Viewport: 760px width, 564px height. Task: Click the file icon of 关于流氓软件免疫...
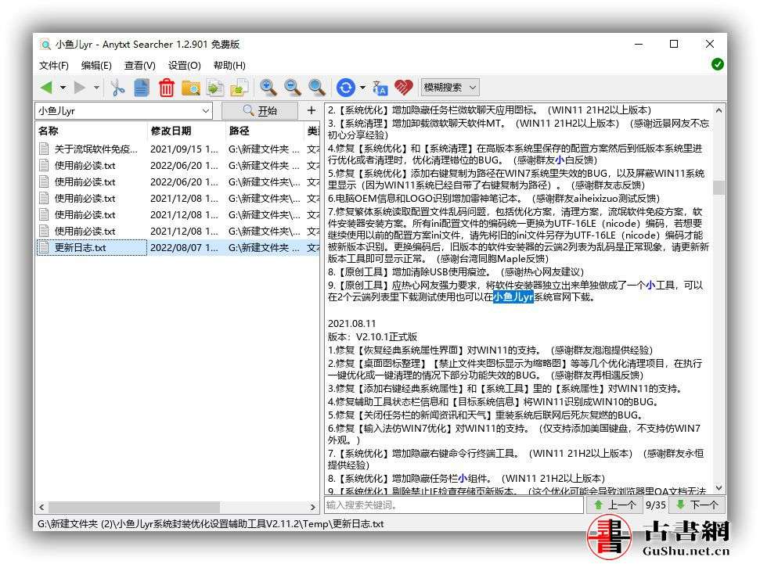click(x=44, y=149)
